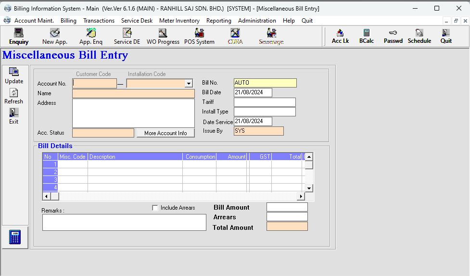Open the Account Maint. menu
470x276 pixels.
[34, 21]
